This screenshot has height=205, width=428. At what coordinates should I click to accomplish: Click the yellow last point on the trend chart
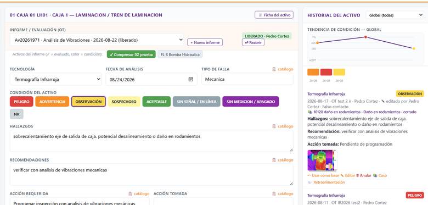pyautogui.click(x=414, y=48)
